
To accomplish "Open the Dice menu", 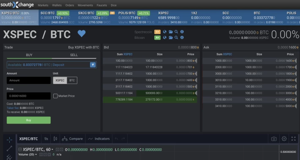I will 114,5.
